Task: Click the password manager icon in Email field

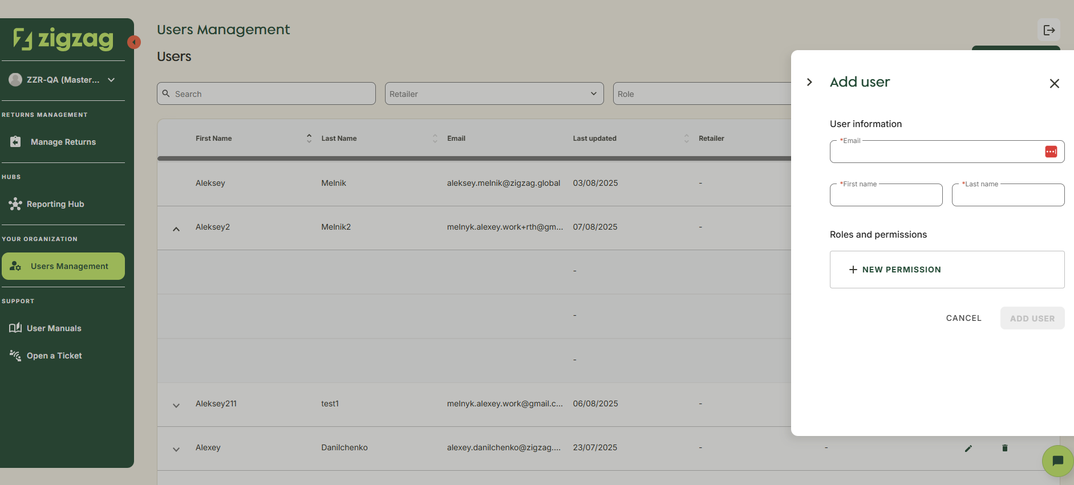Action: coord(1051,152)
